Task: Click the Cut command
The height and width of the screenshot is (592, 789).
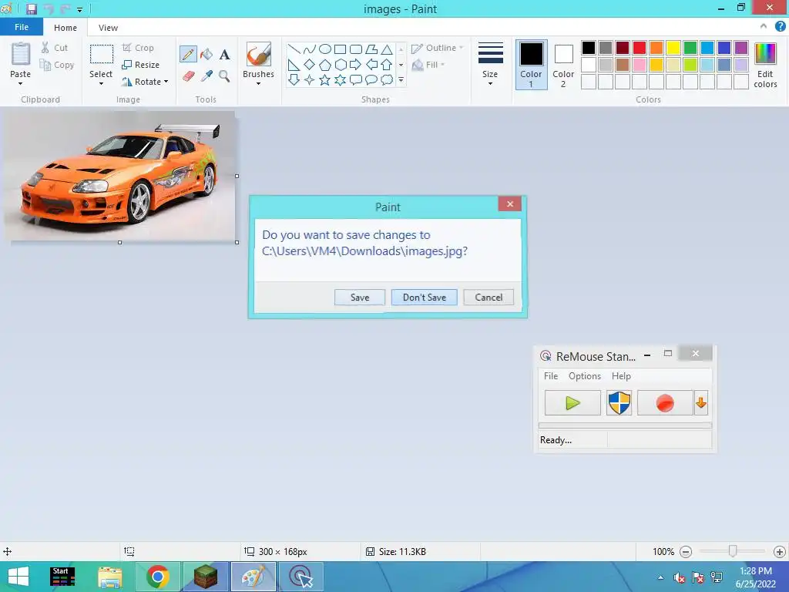Action: tap(55, 48)
